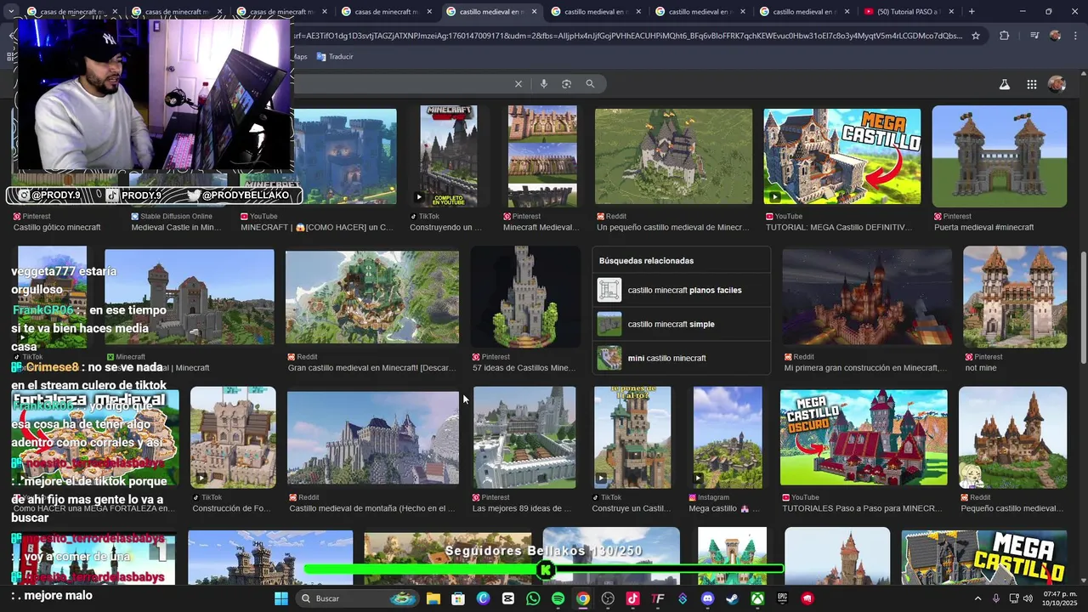This screenshot has height=612, width=1088.
Task: Open related search castillo minecraft planos faciles
Action: click(x=682, y=290)
